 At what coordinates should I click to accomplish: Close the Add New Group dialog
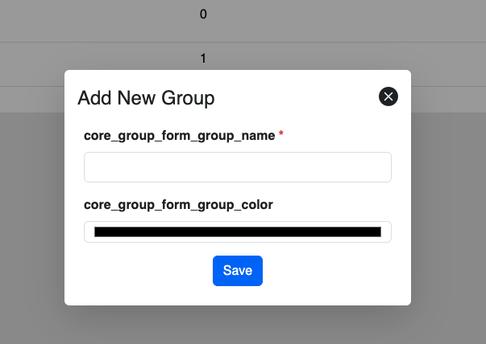coord(388,97)
